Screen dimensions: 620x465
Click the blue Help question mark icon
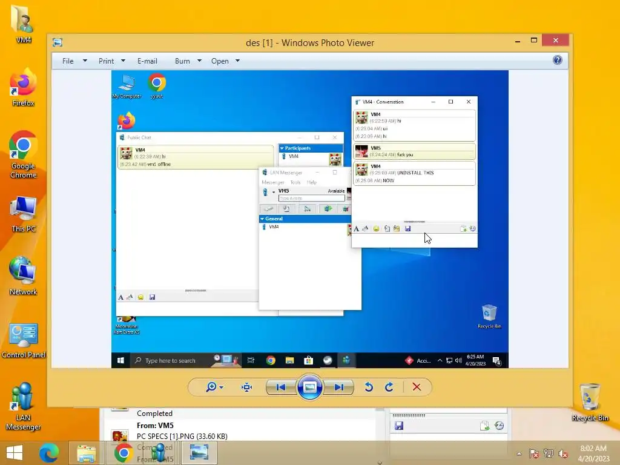click(x=558, y=60)
